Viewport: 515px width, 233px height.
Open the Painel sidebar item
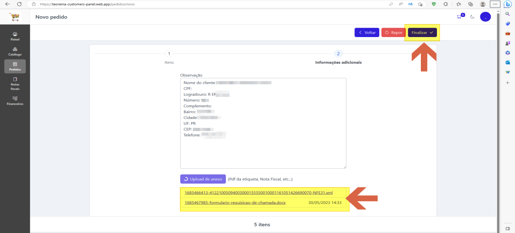pos(15,36)
